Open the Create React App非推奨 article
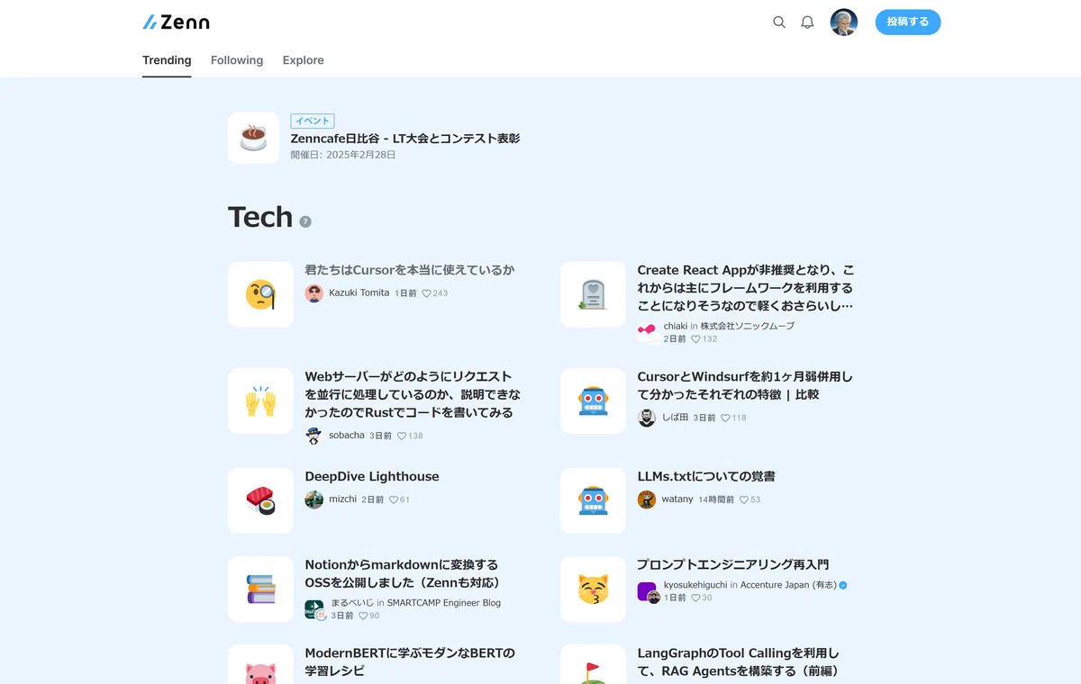 pos(746,288)
